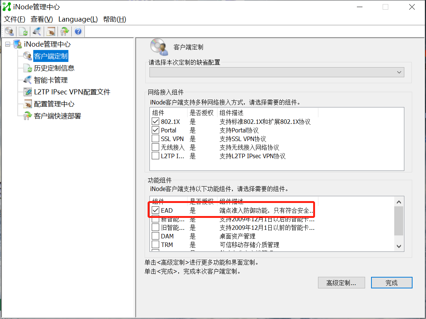Click the iNode管理中心 root tree label
Viewport: 426px width, 319px height.
click(47, 44)
